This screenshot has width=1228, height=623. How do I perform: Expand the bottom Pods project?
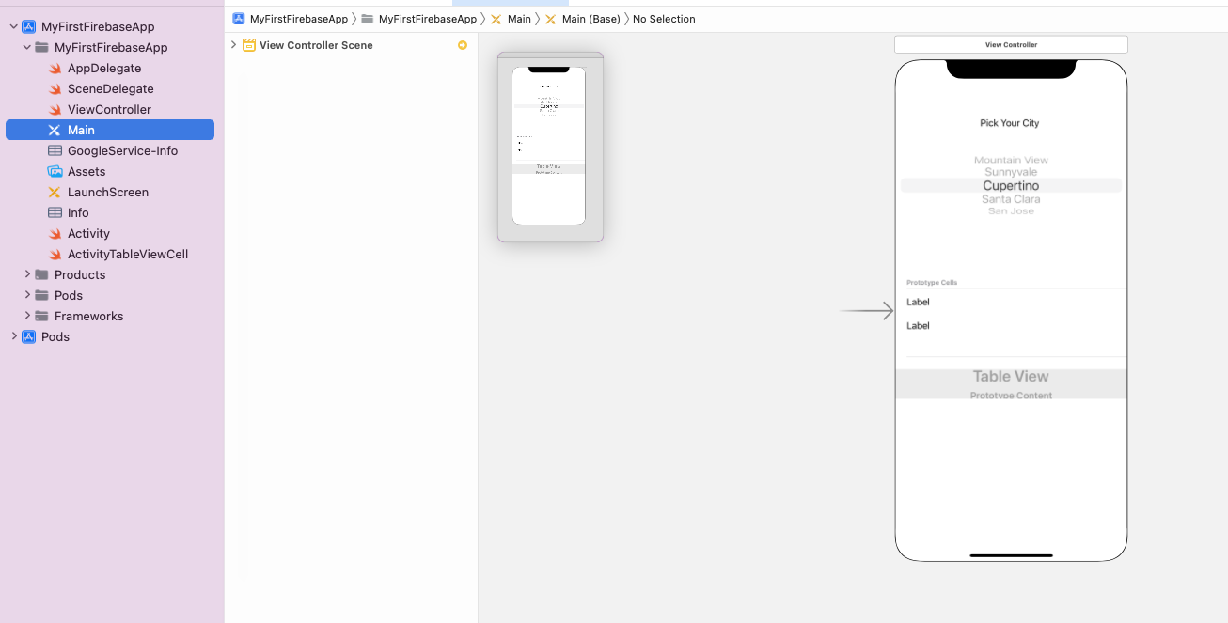point(13,337)
